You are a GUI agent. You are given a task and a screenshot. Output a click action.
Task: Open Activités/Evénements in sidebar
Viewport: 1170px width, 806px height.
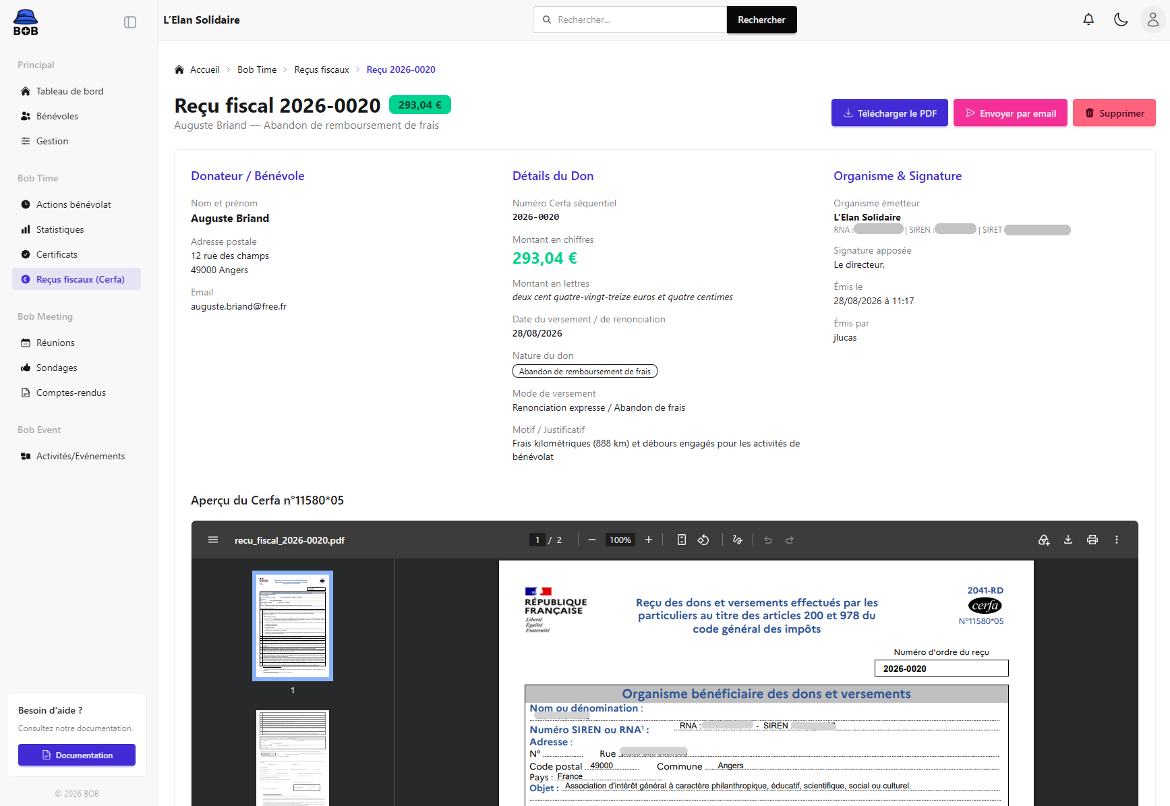click(x=76, y=456)
